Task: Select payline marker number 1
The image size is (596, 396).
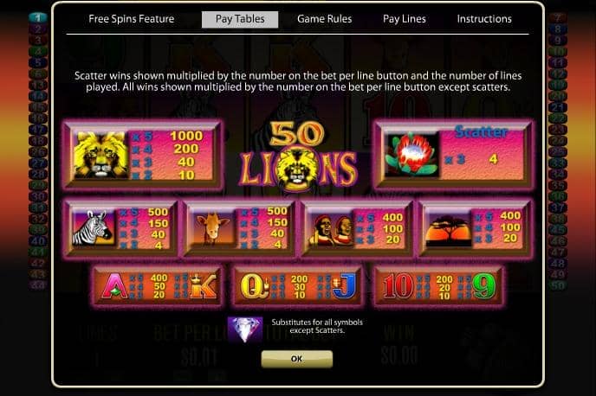Action: [37, 17]
